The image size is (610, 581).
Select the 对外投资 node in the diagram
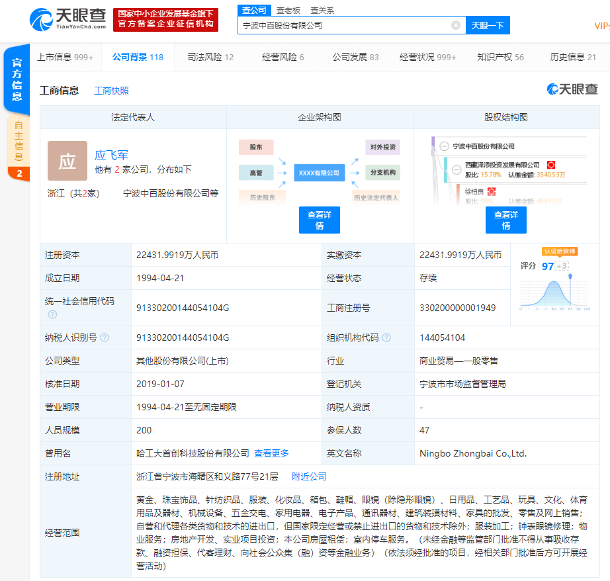tap(383, 147)
